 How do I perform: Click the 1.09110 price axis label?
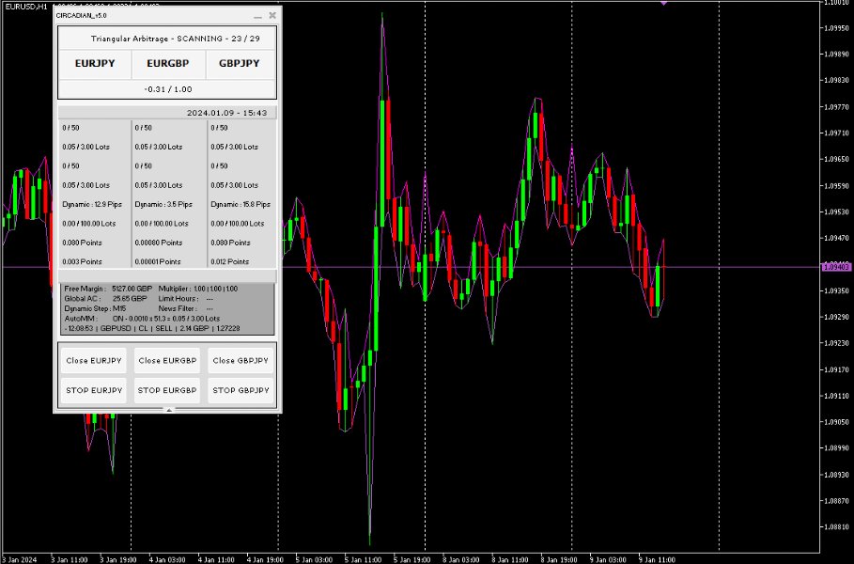click(838, 396)
